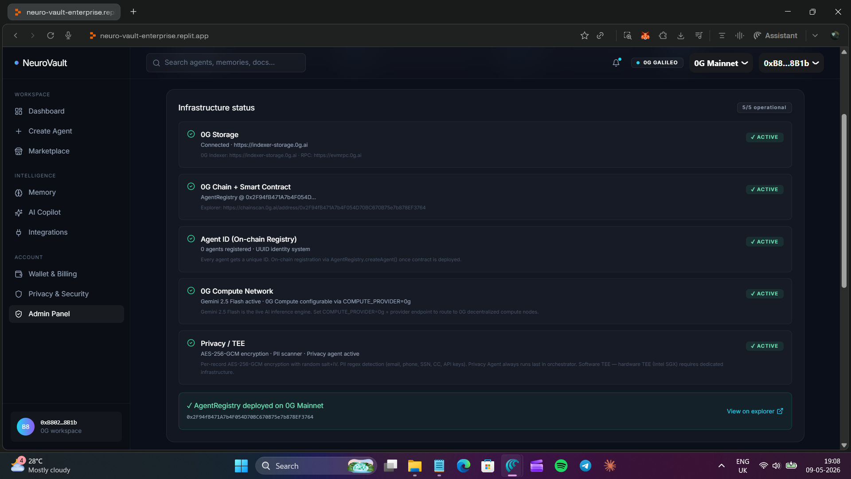Open the Windows Start menu

point(241,466)
